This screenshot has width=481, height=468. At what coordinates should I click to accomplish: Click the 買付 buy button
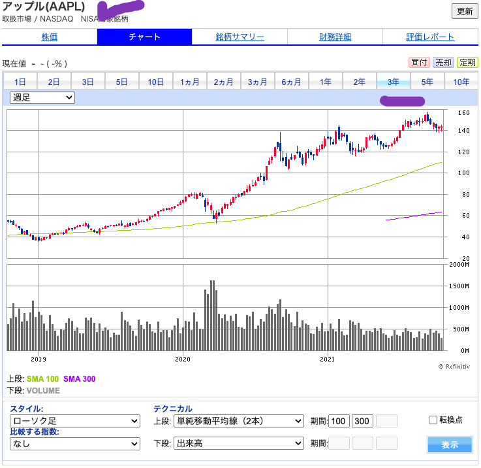click(x=419, y=63)
